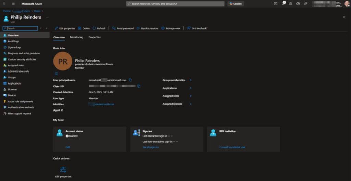Open portal settings gear icon
The width and height of the screenshot is (351, 181).
pyautogui.click(x=291, y=4)
